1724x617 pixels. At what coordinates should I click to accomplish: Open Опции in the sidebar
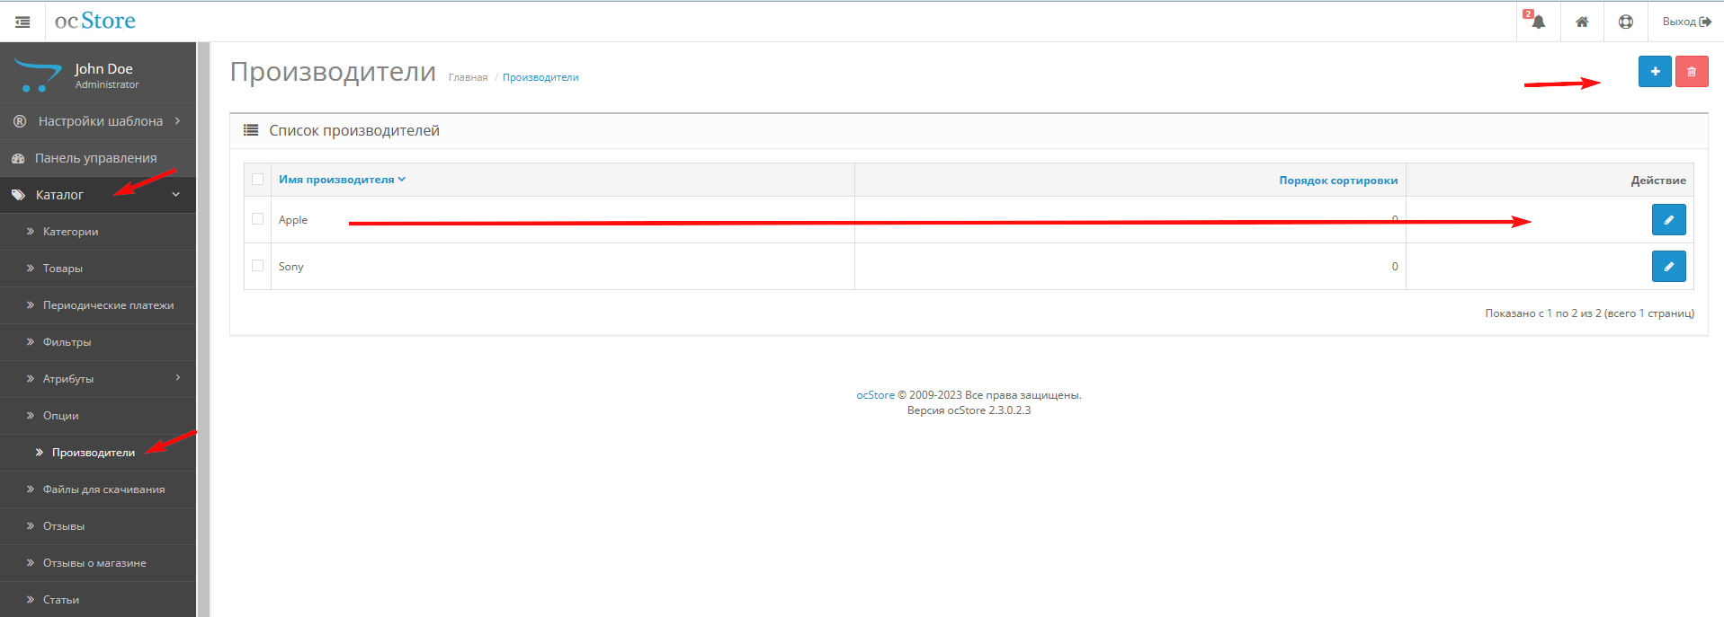point(98,416)
